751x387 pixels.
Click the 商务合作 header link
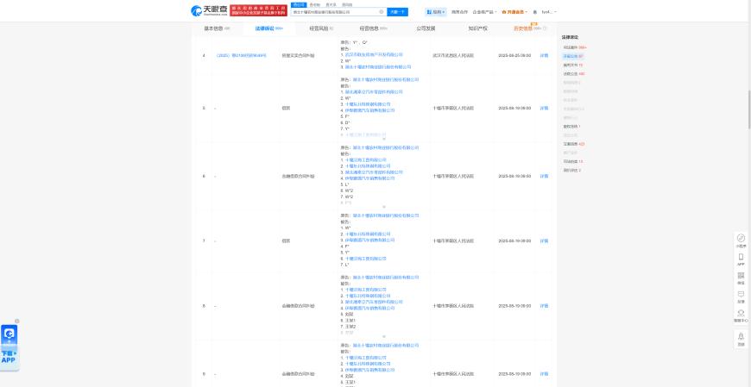[459, 12]
